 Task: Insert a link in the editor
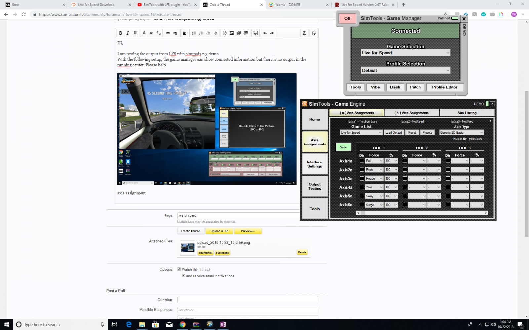[x=168, y=33]
